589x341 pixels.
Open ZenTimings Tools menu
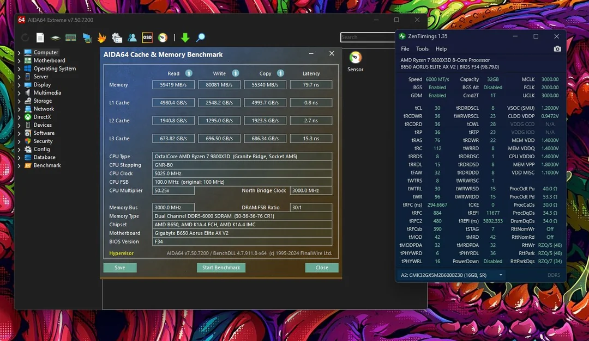point(422,49)
